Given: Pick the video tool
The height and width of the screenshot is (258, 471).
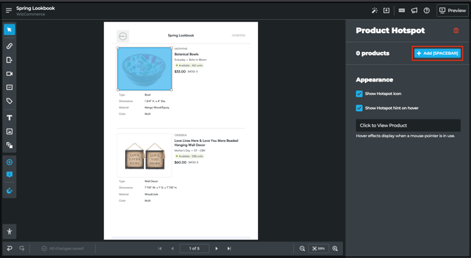Looking at the screenshot, I should (9, 74).
